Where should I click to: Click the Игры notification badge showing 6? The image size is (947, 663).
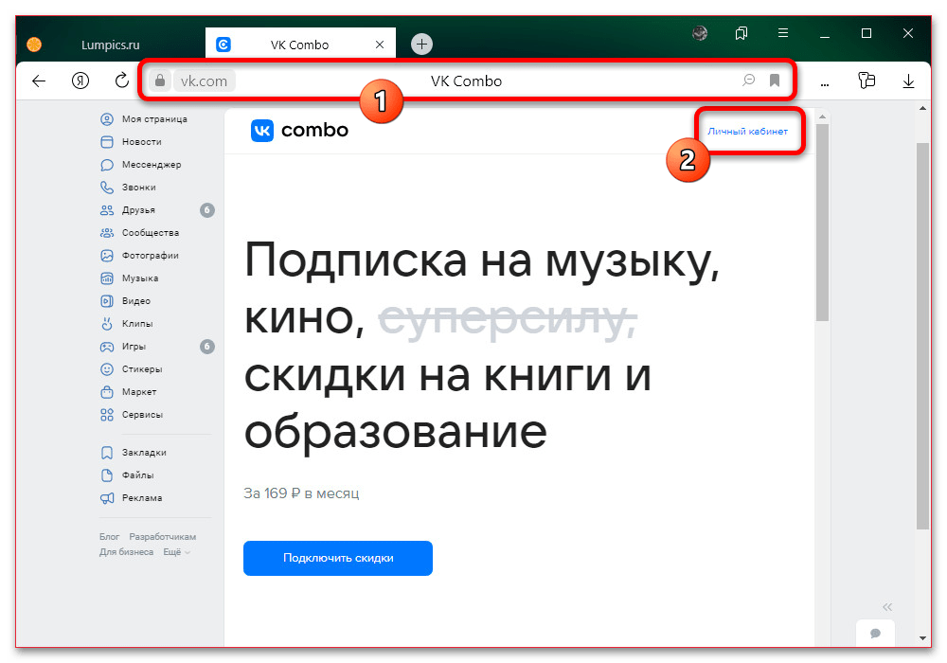click(x=207, y=347)
